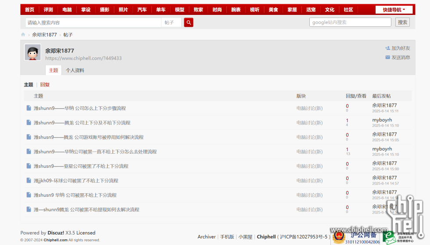Image resolution: width=430 pixels, height=245 pixels.
Task: Switch to the 个人资料 tab
Action: pos(75,70)
